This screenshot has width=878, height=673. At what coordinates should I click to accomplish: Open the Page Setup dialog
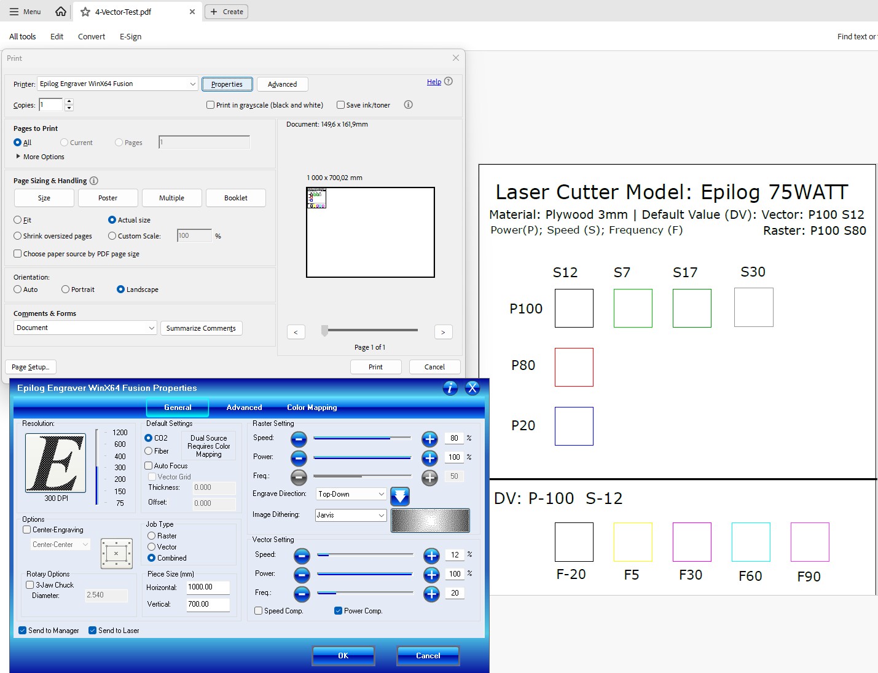[31, 366]
